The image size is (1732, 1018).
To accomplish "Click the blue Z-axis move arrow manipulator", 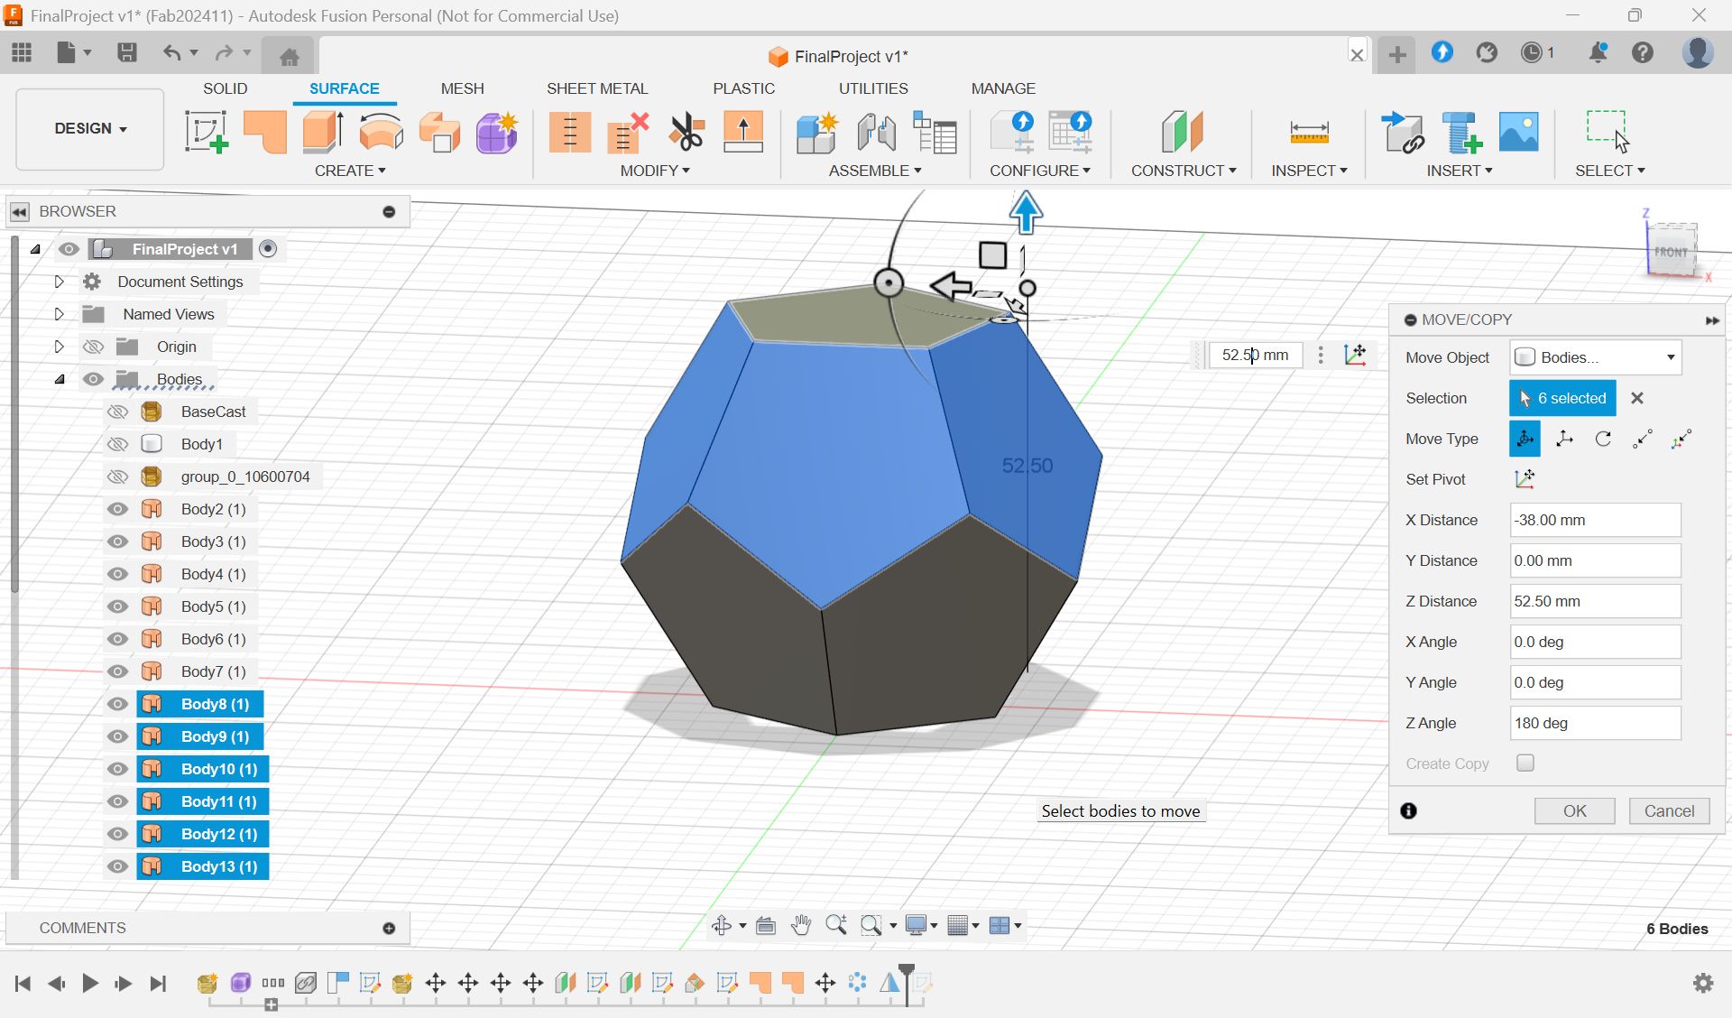I will pos(1026,213).
